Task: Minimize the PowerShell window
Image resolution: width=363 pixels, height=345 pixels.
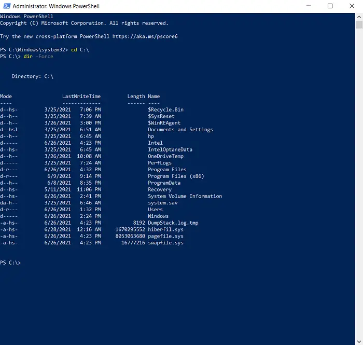Action: click(309, 6)
